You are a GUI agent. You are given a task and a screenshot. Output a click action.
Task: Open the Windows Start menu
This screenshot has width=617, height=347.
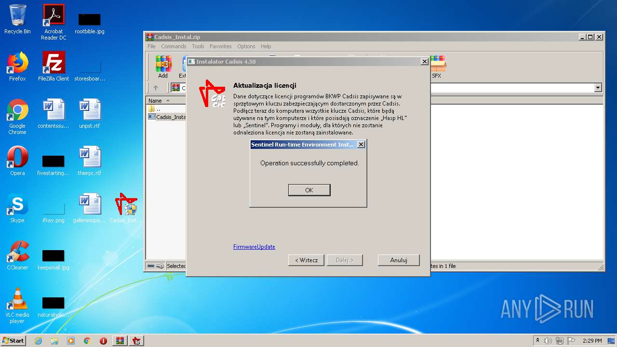click(x=13, y=340)
